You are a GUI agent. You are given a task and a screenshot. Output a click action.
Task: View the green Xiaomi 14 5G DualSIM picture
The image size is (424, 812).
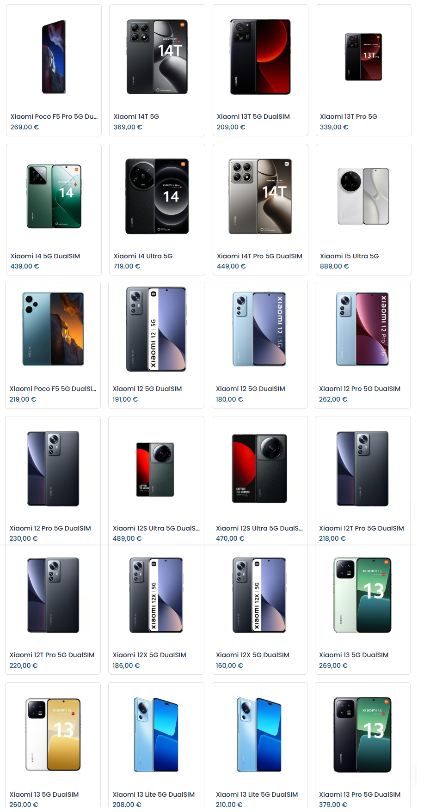[x=54, y=196]
